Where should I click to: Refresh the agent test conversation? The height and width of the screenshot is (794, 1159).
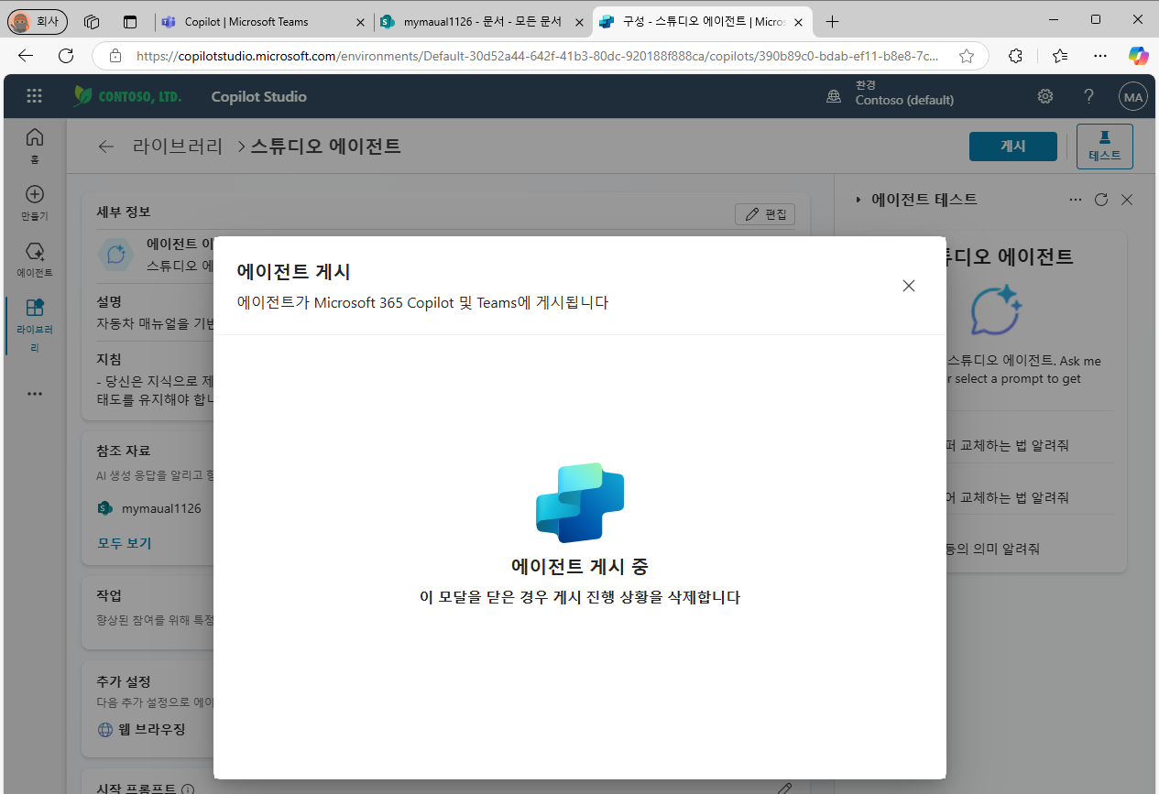click(x=1102, y=200)
